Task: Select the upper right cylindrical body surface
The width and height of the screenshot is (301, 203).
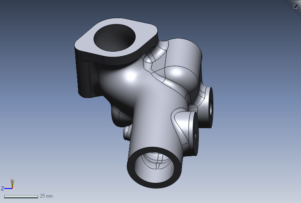Action: 186,54
